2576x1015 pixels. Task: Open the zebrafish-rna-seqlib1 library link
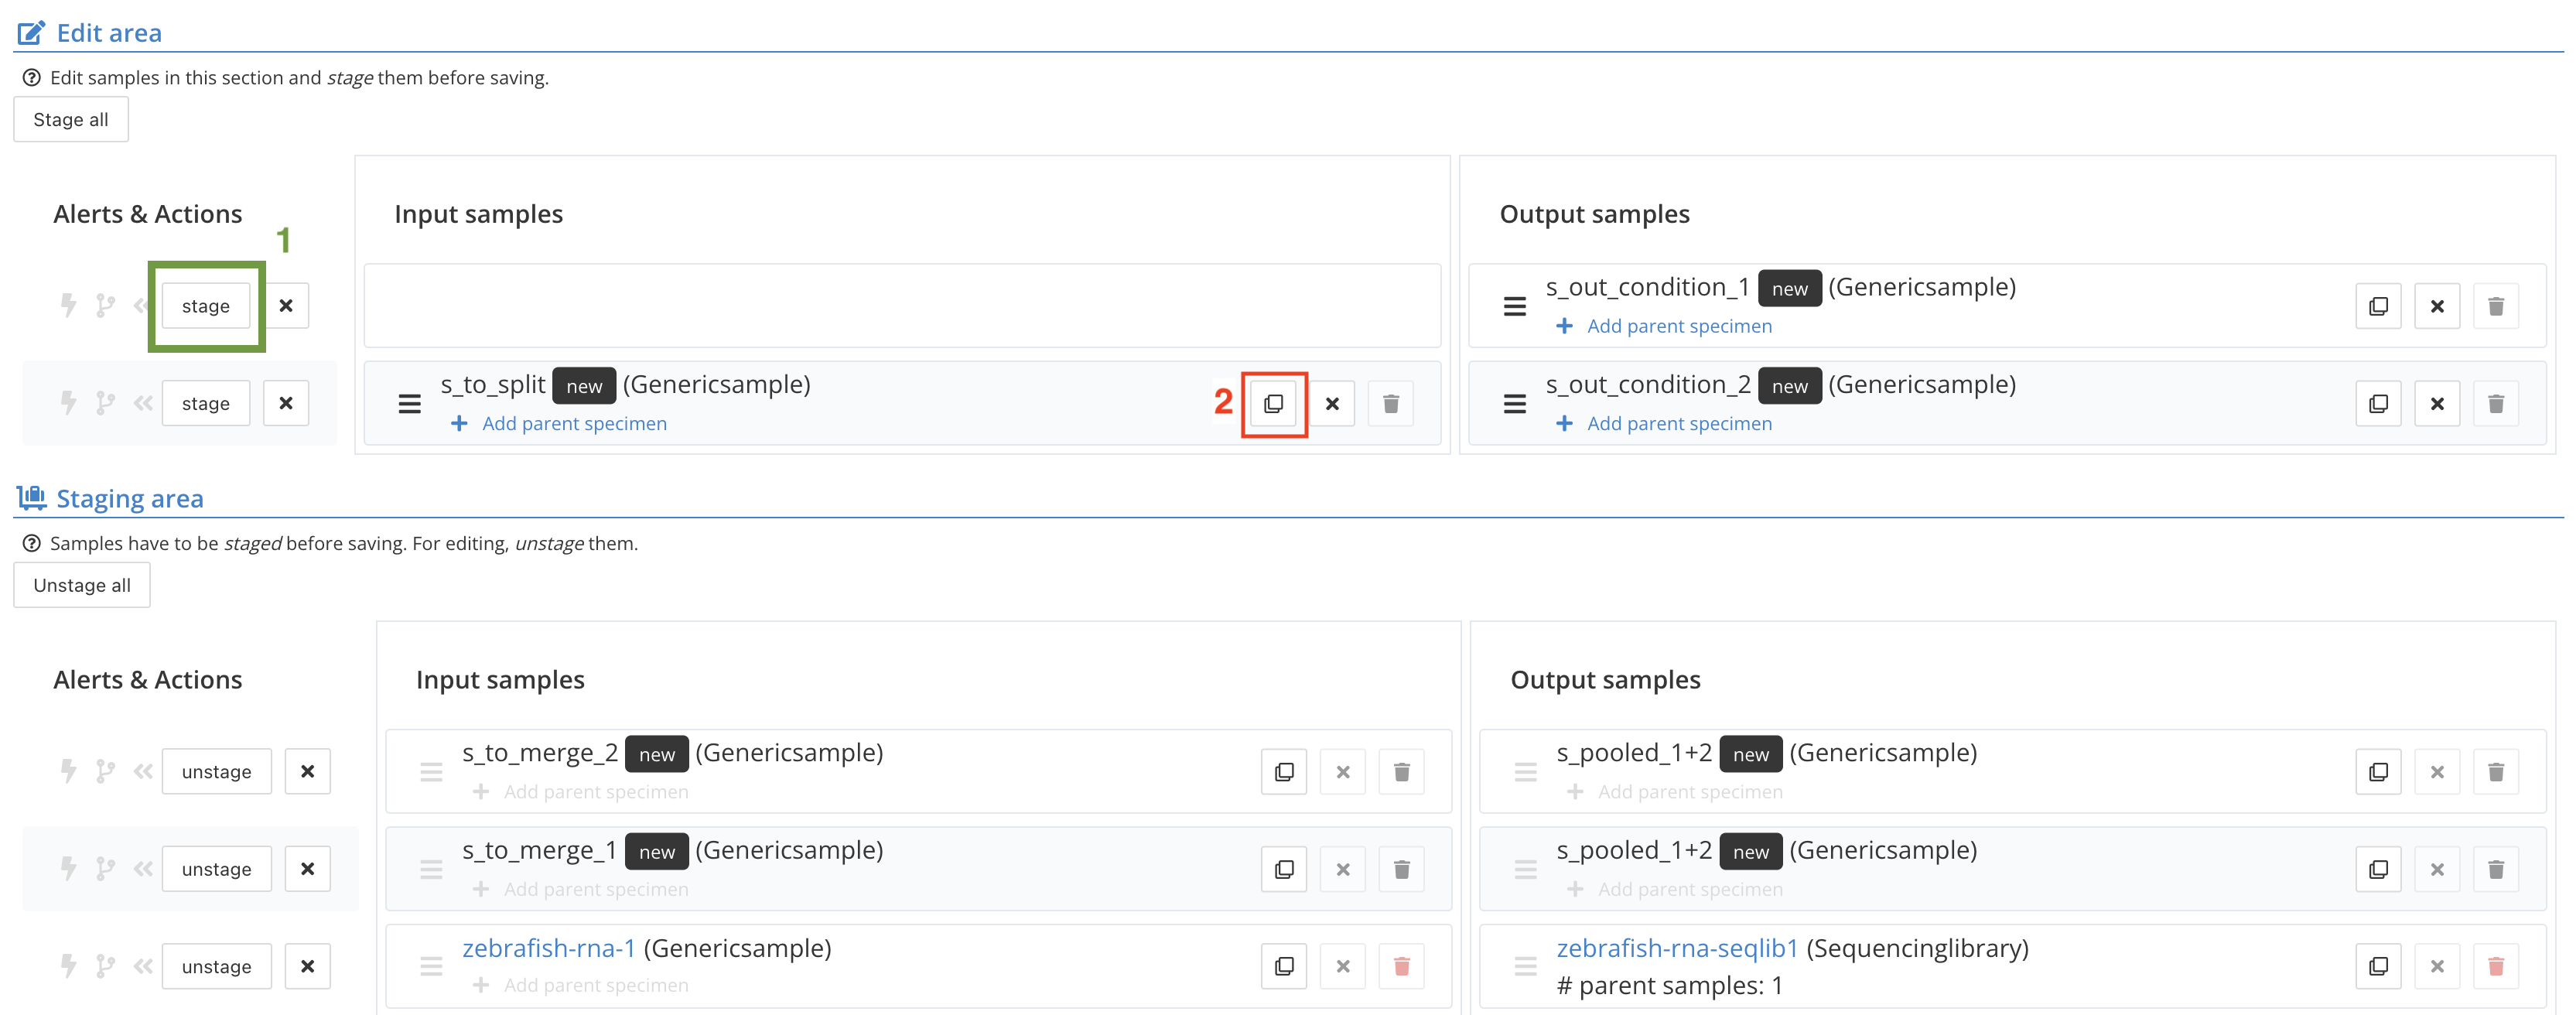1678,948
